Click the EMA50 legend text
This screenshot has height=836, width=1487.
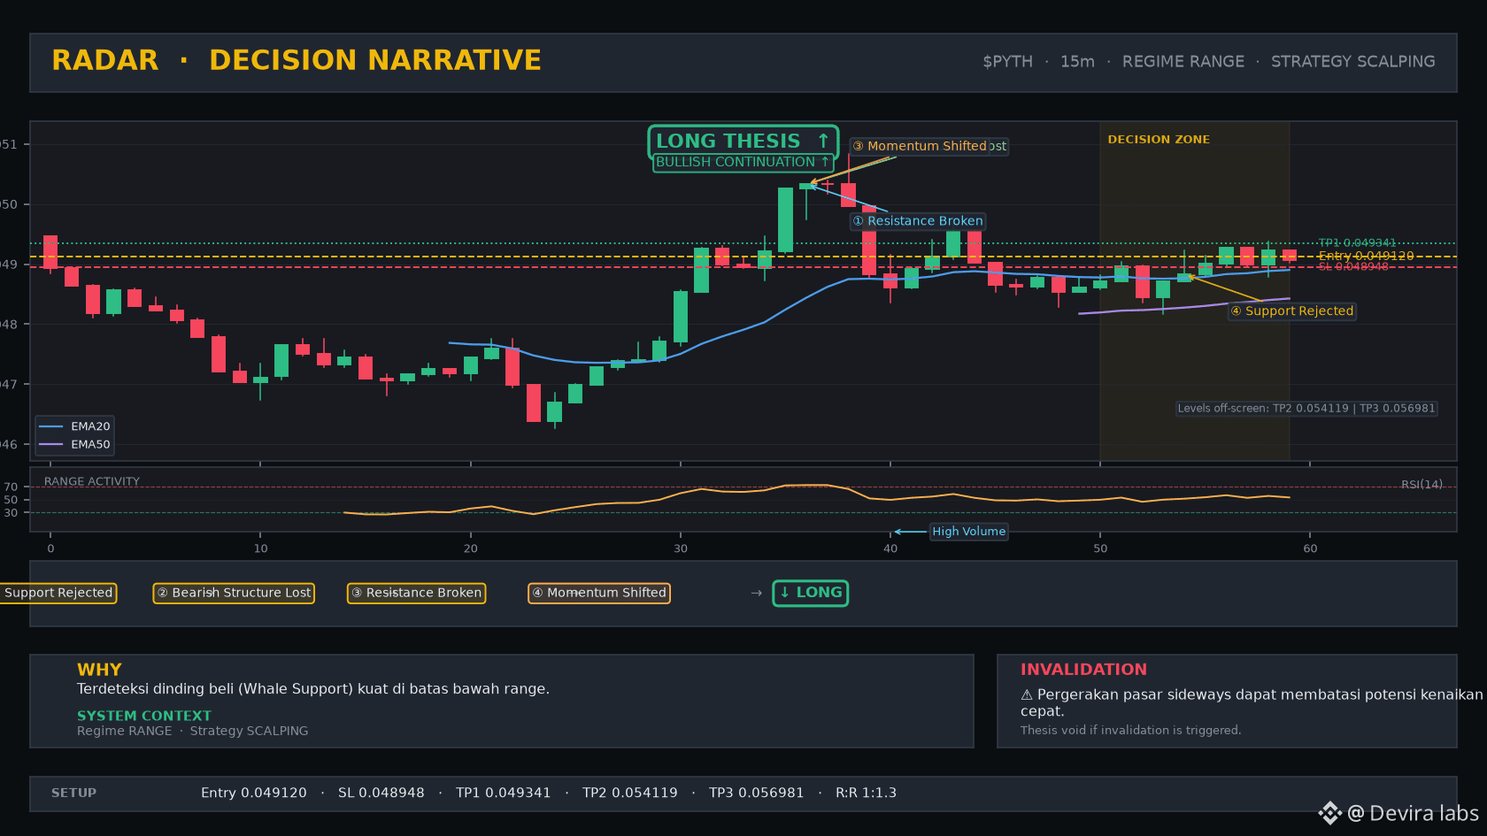click(x=90, y=445)
